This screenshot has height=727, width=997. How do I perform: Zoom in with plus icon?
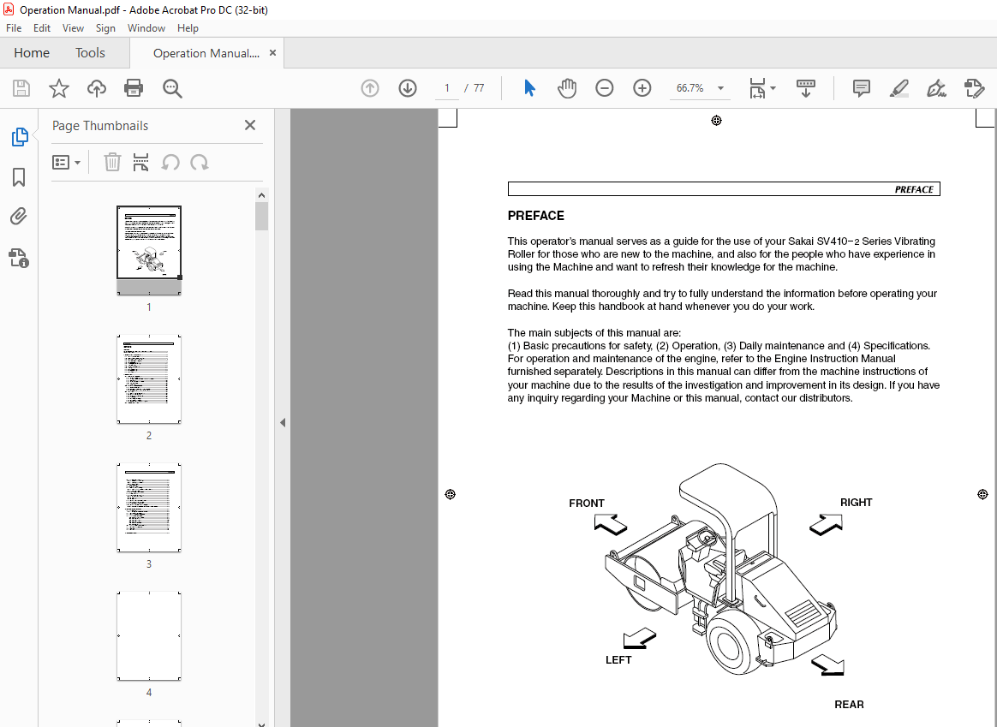point(642,88)
